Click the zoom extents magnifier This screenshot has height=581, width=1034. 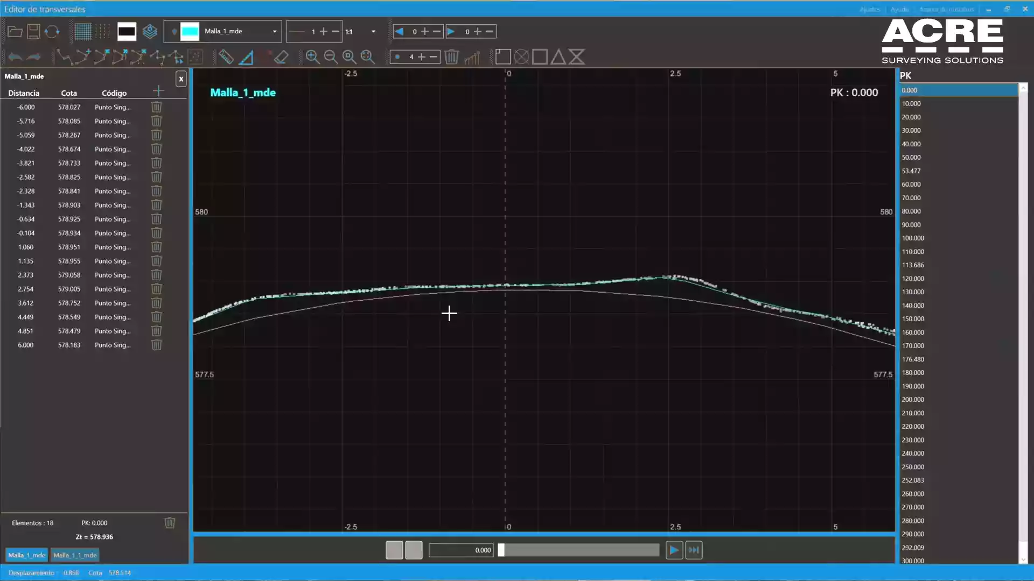367,57
